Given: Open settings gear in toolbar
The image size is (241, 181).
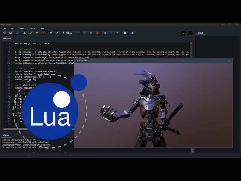Looking at the screenshot, I should pyautogui.click(x=125, y=33).
